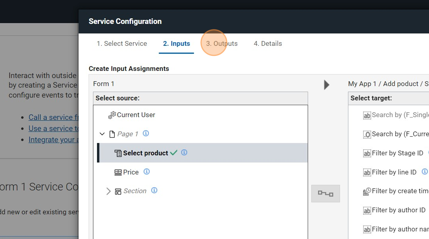
Task: Collapse the Page 1 tree node
Action: pyautogui.click(x=102, y=134)
